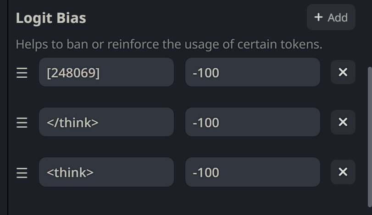Viewport: 372px width, 215px height.
Task: Click the Add label text
Action: [338, 17]
